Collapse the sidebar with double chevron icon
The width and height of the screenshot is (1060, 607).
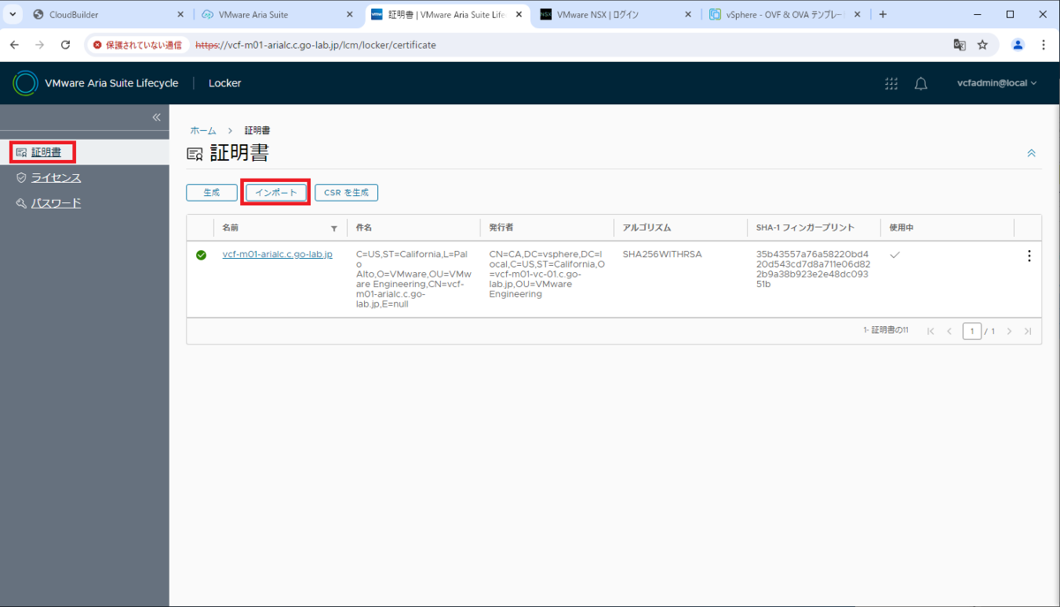[x=156, y=118]
